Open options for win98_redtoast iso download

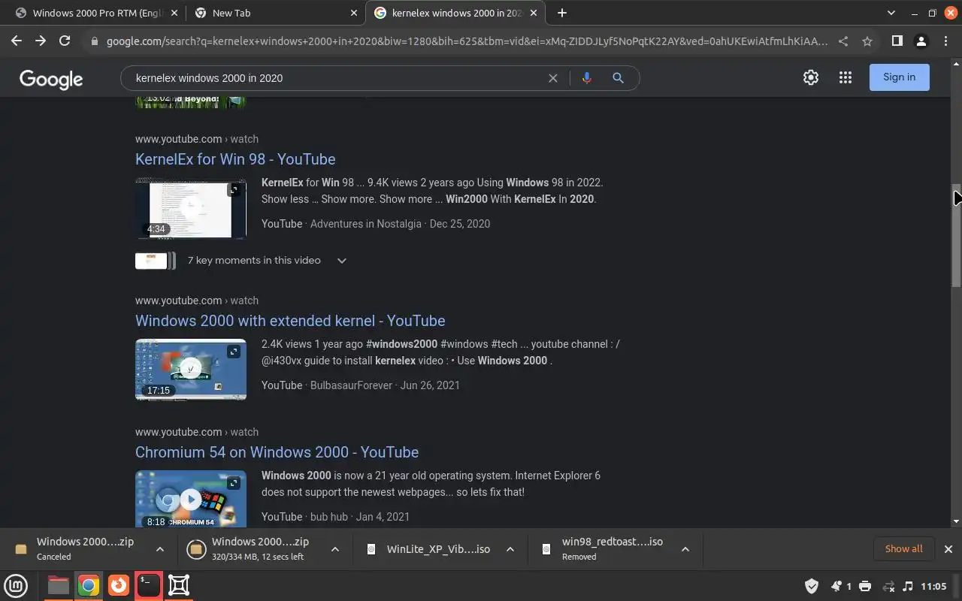[685, 549]
